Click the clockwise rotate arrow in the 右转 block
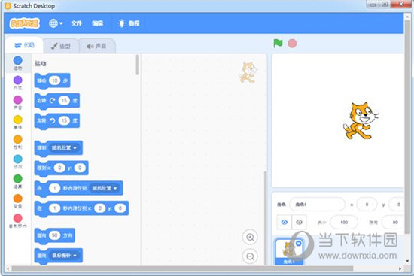 click(52, 100)
